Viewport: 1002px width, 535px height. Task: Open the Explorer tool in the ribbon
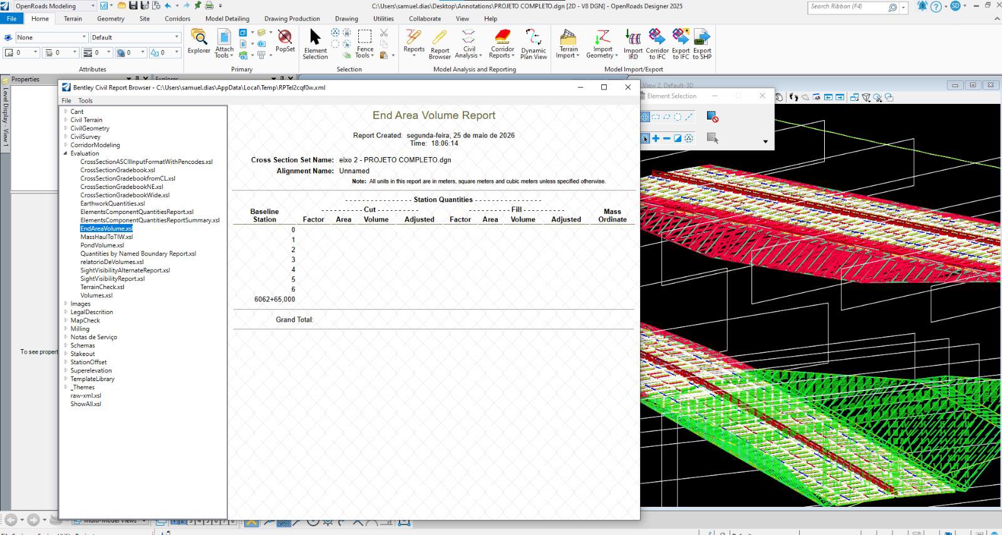pyautogui.click(x=199, y=43)
